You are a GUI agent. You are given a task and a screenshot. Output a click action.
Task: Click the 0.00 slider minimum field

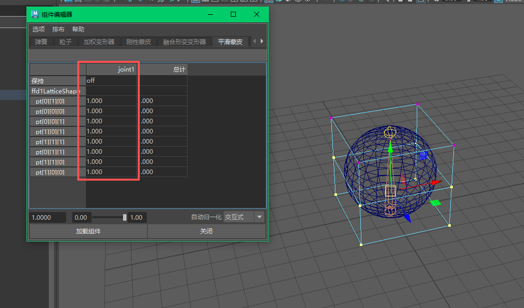[x=81, y=218]
